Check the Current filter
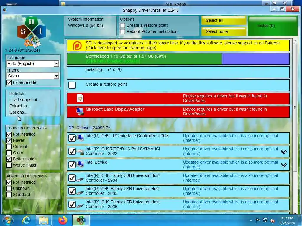302x226 pixels. pos(9,147)
